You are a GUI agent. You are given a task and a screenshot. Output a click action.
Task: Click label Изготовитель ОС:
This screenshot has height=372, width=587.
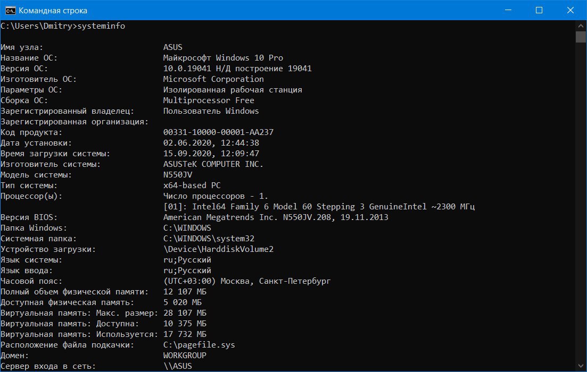coord(38,79)
